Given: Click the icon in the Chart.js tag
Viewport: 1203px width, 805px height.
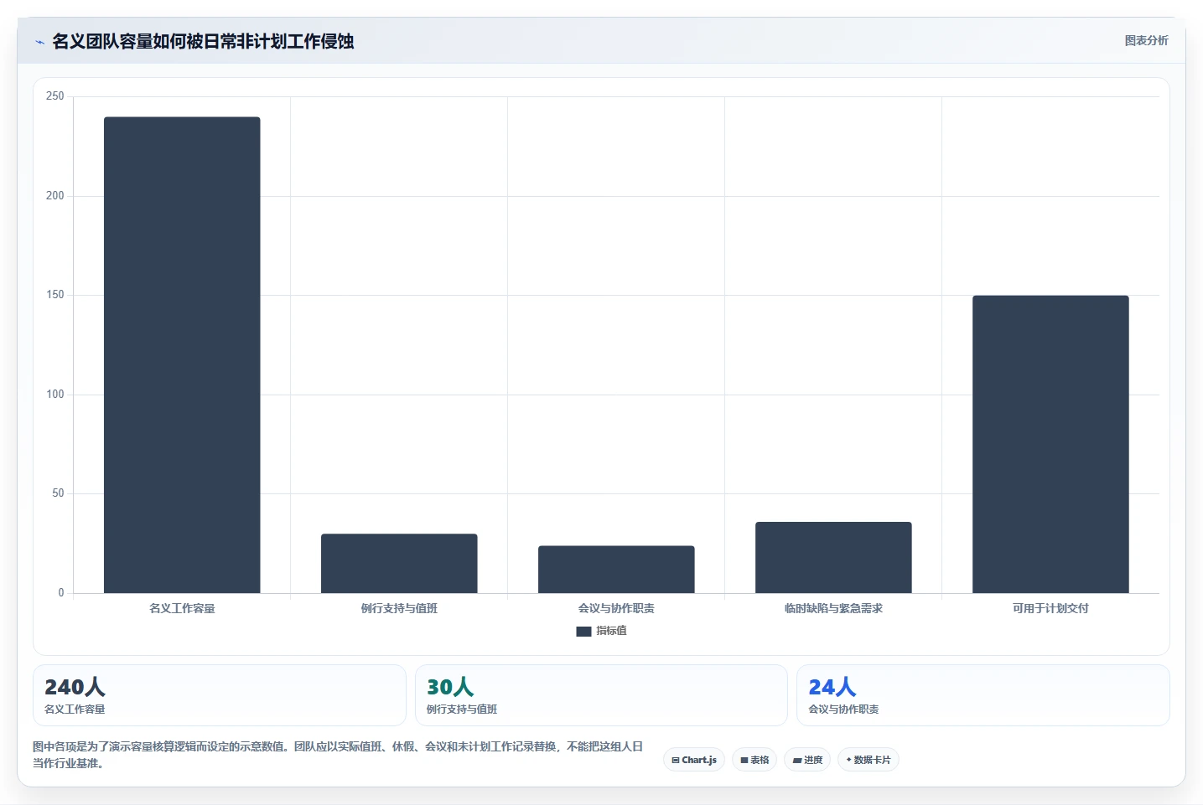Looking at the screenshot, I should (x=676, y=761).
